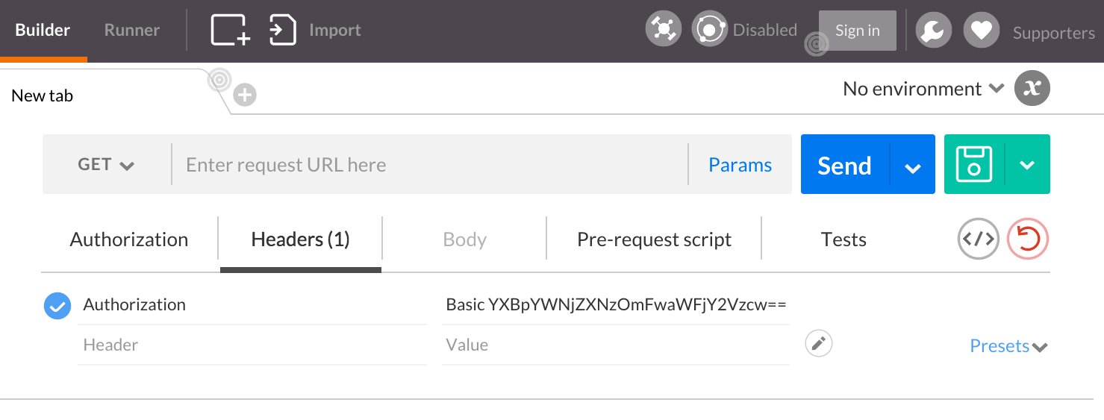The height and width of the screenshot is (420, 1104).
Task: Uncheck the Authorization header checkbox
Action: (x=57, y=306)
